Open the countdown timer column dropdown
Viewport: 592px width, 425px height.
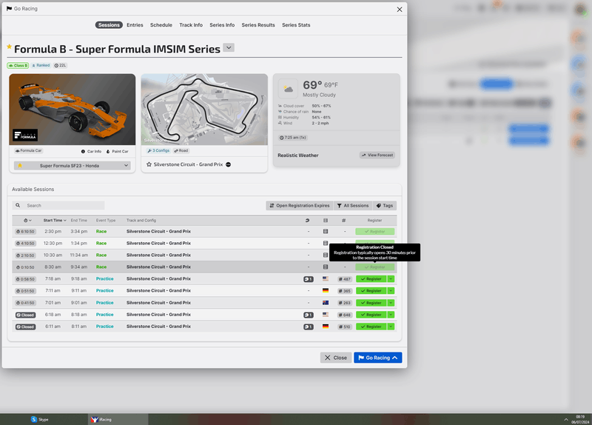27,220
